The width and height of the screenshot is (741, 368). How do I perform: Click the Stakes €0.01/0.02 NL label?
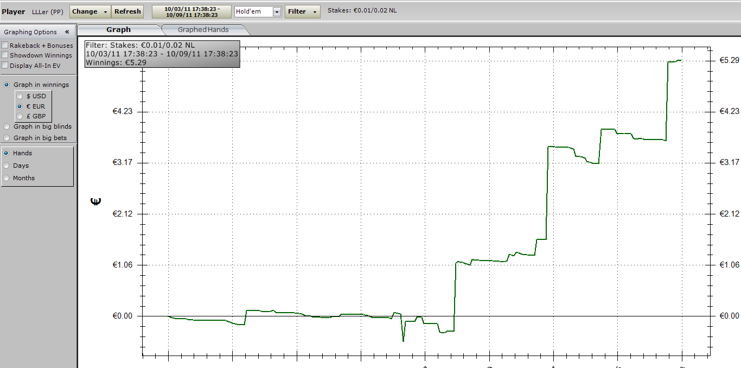coord(362,10)
